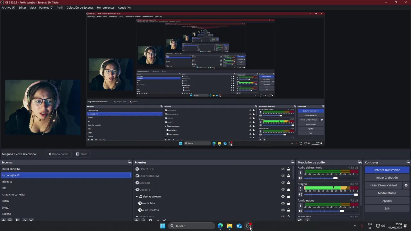Unlock the alertas stream group

coord(288,196)
